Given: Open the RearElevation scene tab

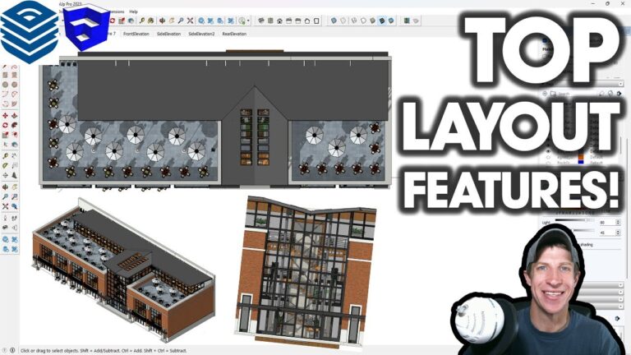Looking at the screenshot, I should [x=233, y=34].
